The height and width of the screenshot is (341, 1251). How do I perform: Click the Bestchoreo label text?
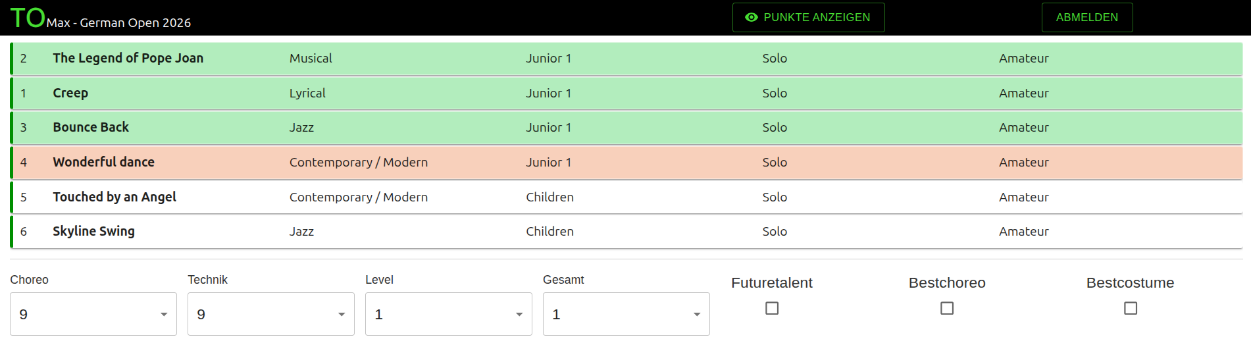click(x=946, y=283)
